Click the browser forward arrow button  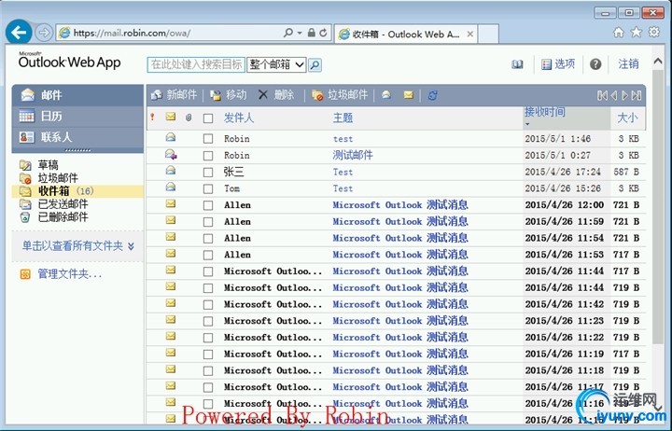click(x=43, y=33)
